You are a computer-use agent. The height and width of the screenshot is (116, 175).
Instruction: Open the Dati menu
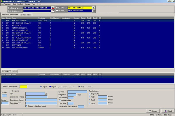tap(14, 4)
